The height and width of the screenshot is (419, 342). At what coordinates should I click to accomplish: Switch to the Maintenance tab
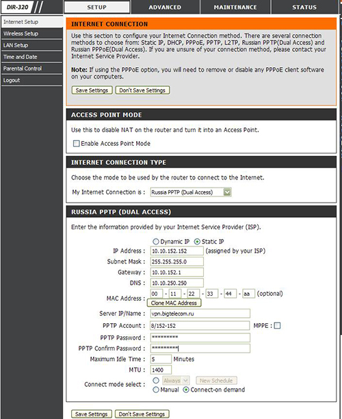[235, 8]
